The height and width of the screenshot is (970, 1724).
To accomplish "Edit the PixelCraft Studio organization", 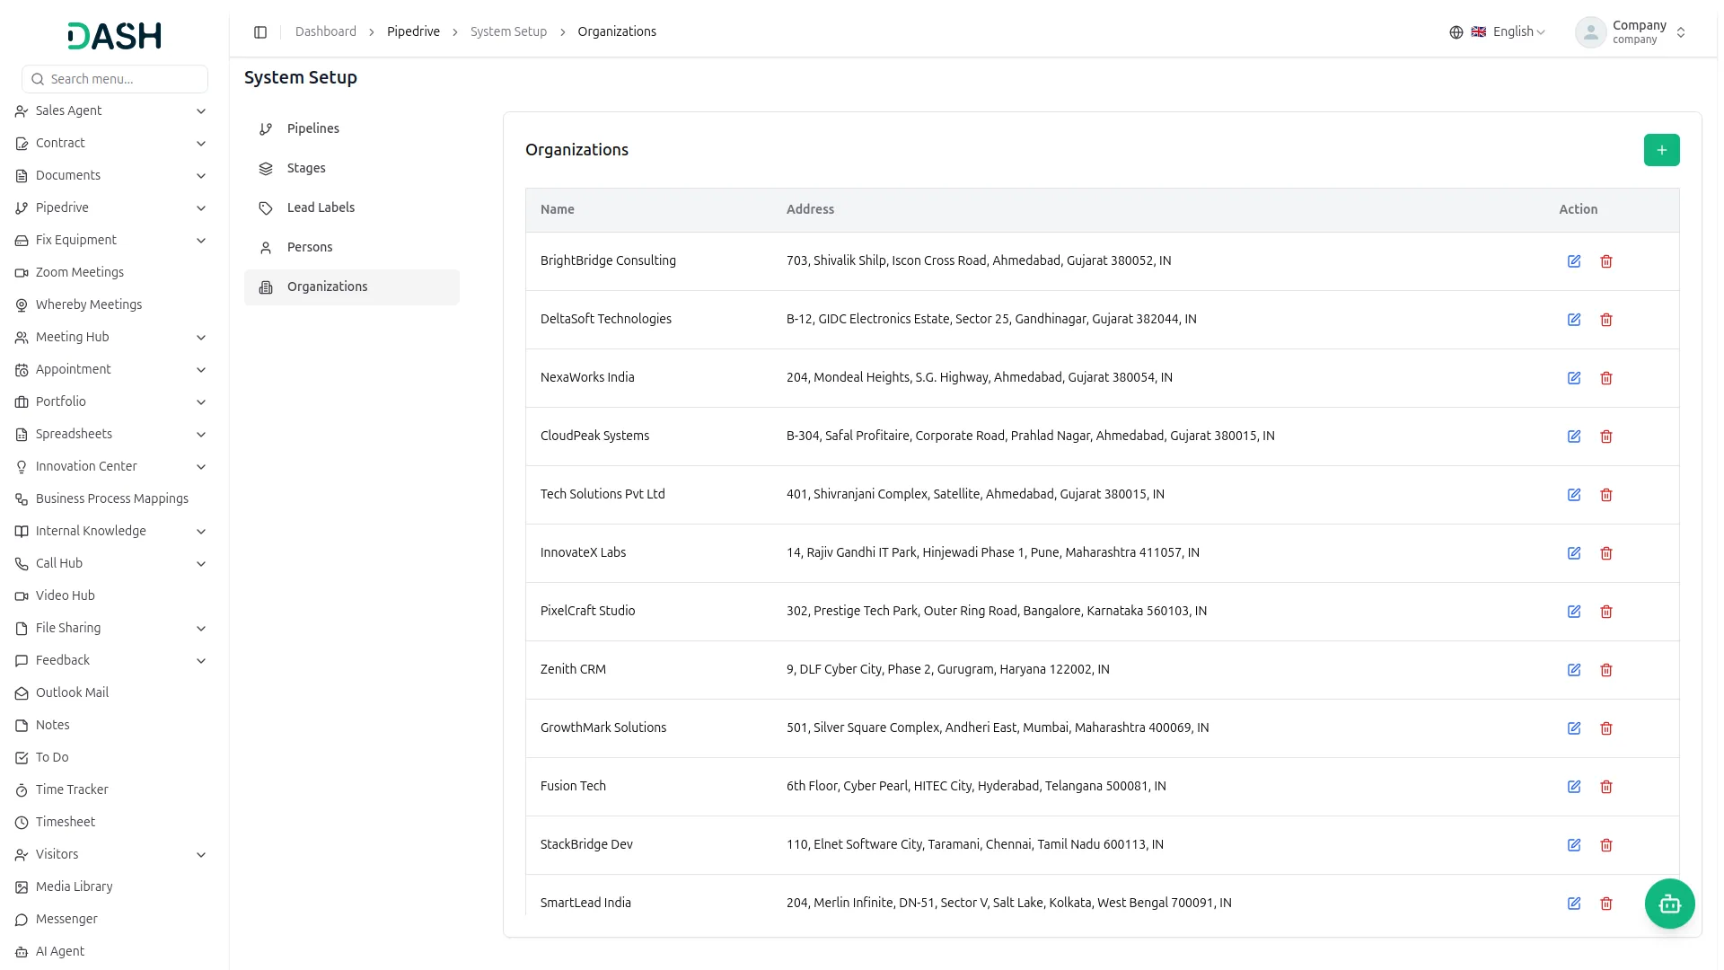I will click(x=1574, y=612).
